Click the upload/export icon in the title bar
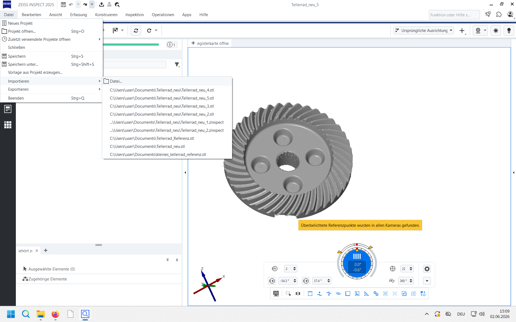This screenshot has height=322, width=516. [x=101, y=5]
